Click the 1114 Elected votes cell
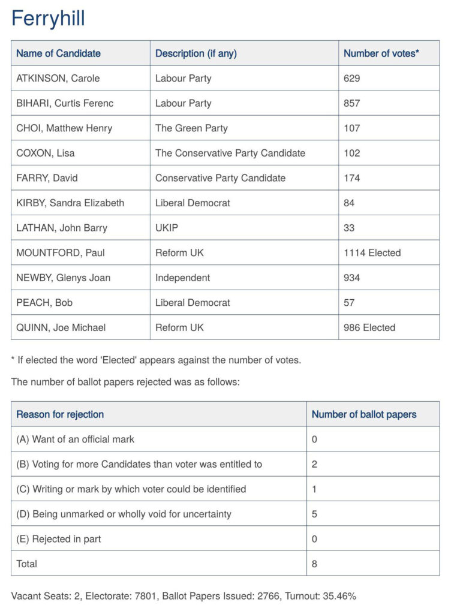Screen dimensions: 451x614 pyautogui.click(x=389, y=252)
